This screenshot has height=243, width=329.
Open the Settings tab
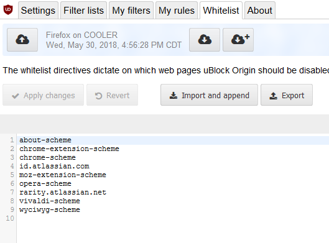pyautogui.click(x=38, y=11)
